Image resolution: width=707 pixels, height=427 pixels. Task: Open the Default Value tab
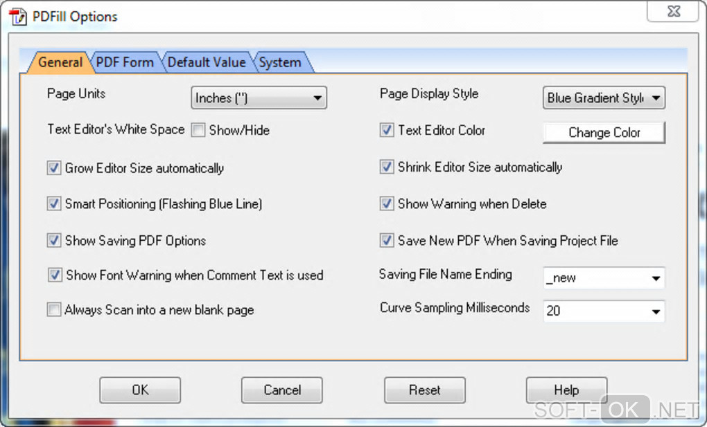[x=207, y=62]
